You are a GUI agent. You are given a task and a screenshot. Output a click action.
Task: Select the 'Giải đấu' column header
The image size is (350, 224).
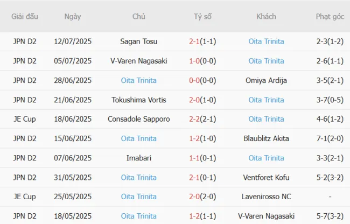pyautogui.click(x=25, y=17)
